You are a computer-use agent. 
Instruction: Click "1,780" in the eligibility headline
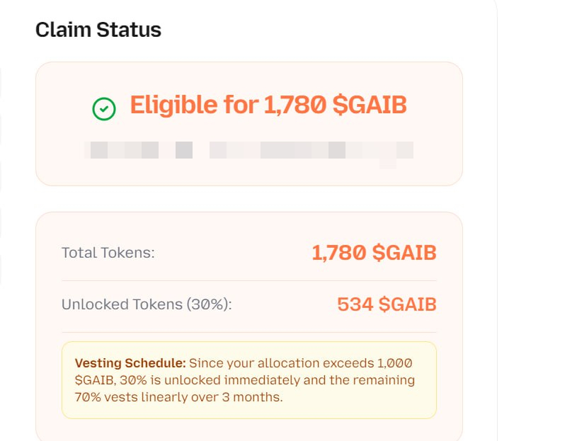point(295,105)
